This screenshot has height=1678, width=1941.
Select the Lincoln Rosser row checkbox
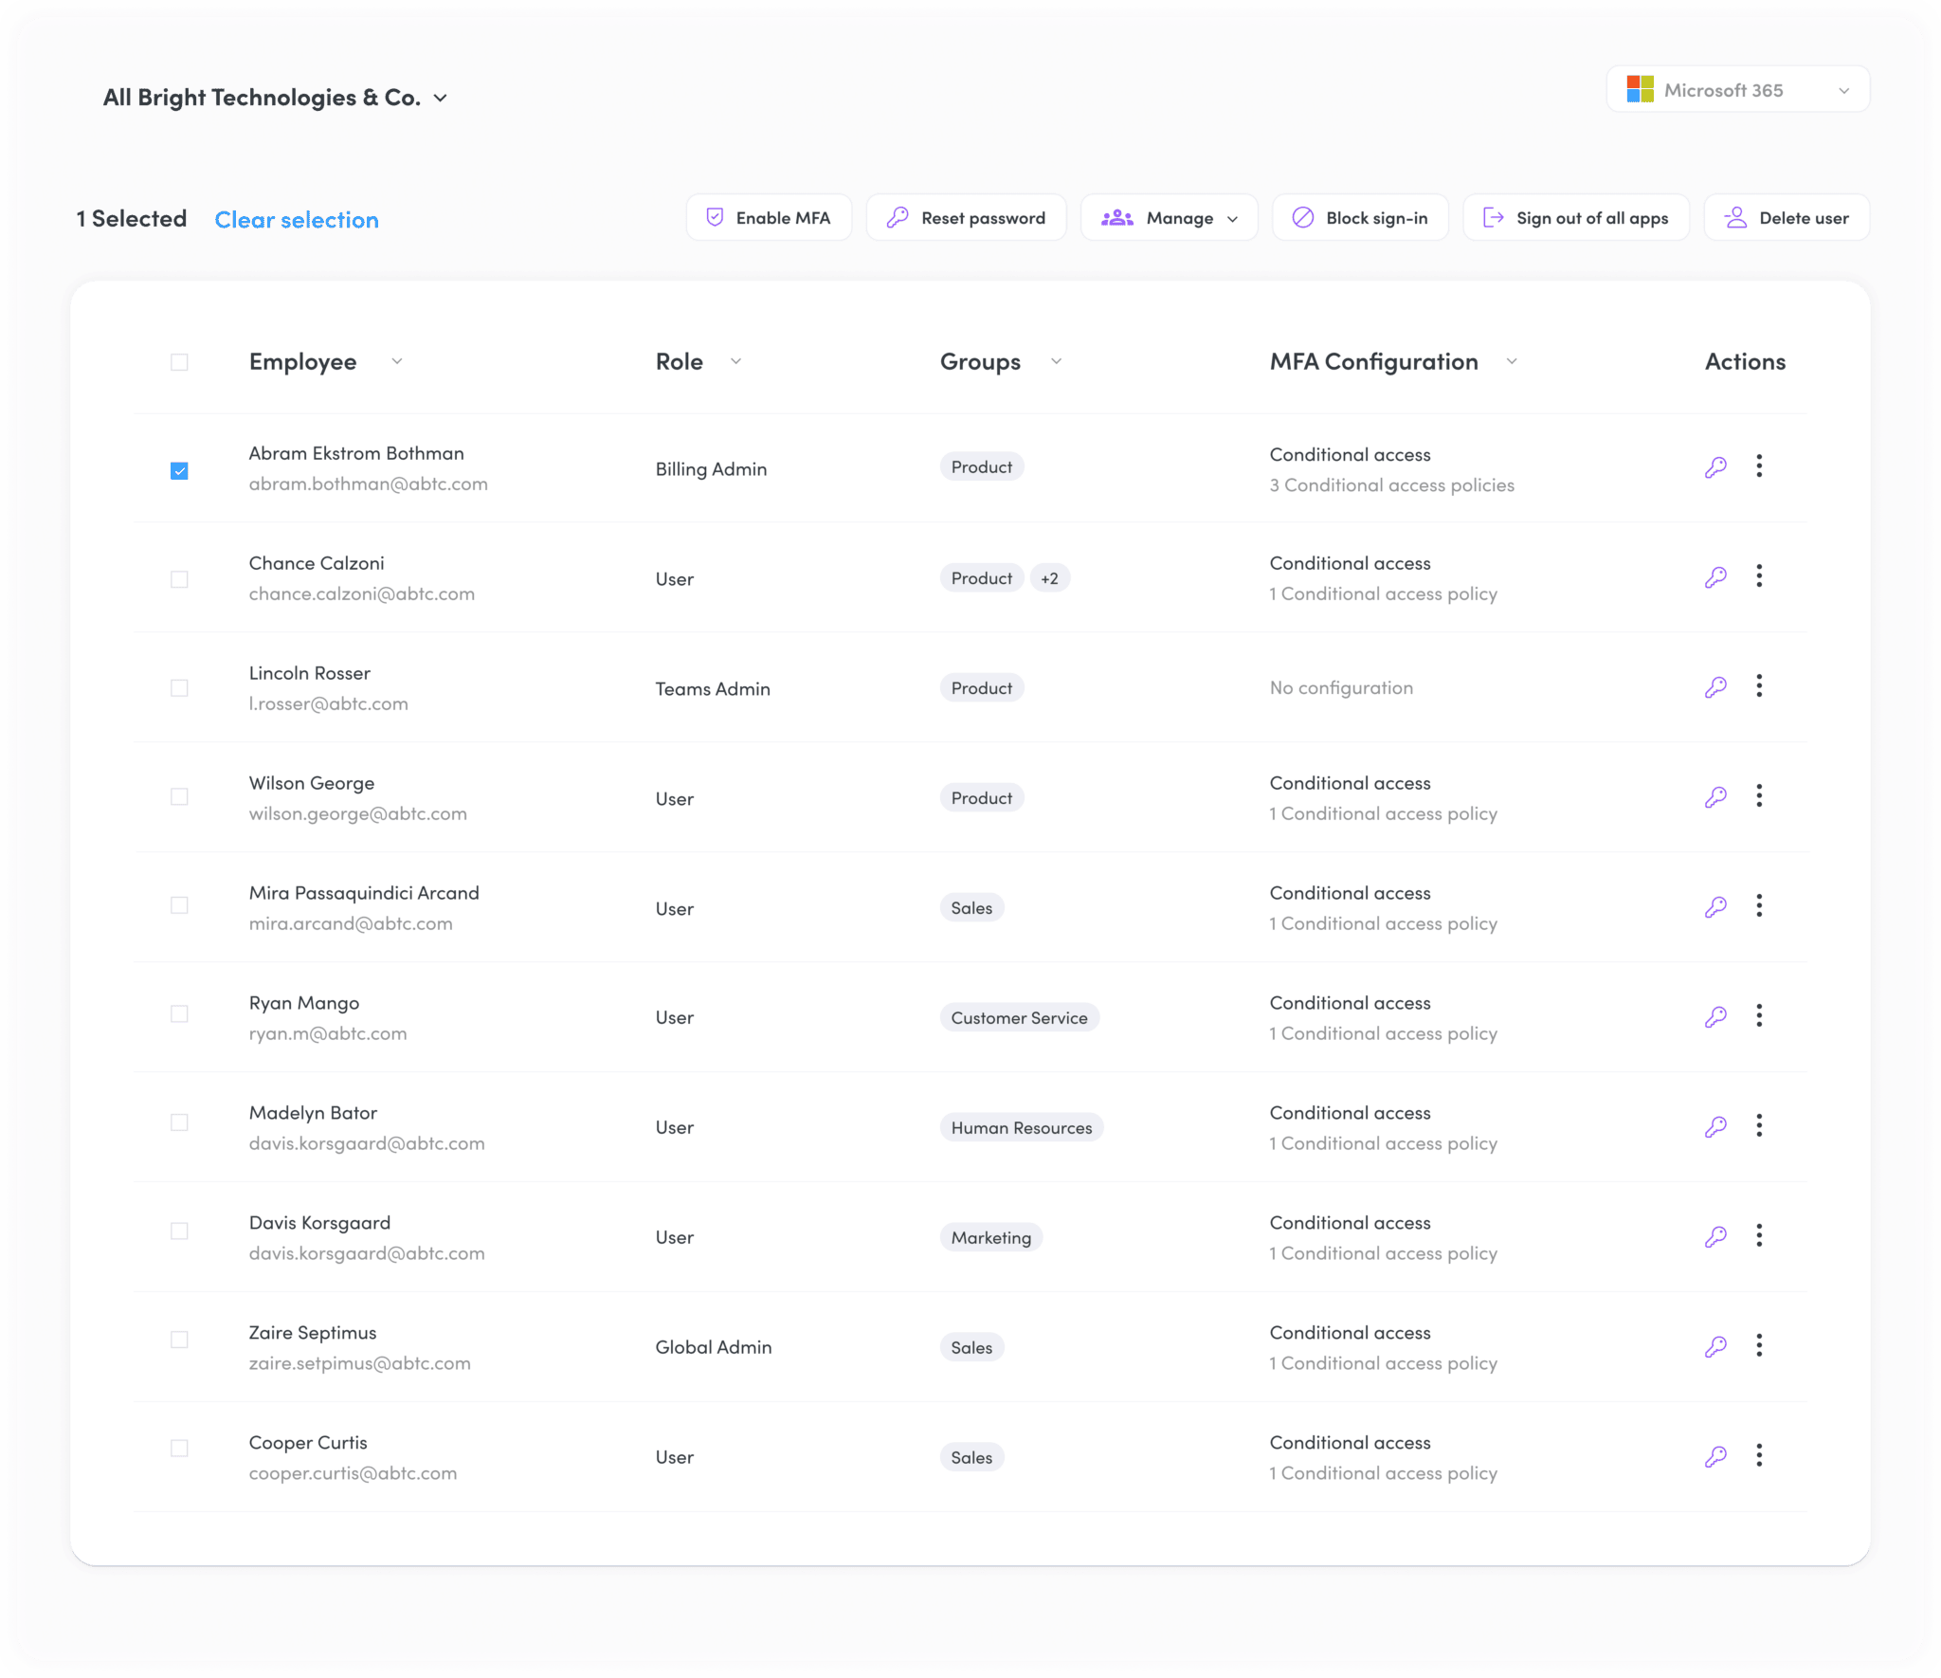(x=179, y=688)
